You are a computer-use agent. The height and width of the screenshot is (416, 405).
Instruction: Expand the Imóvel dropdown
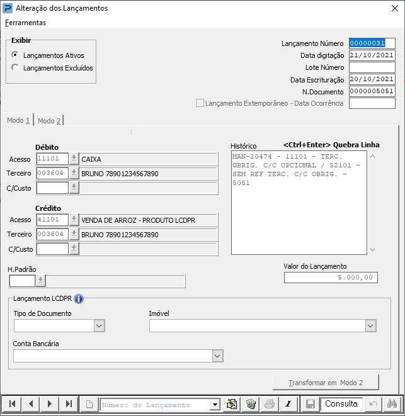click(371, 326)
